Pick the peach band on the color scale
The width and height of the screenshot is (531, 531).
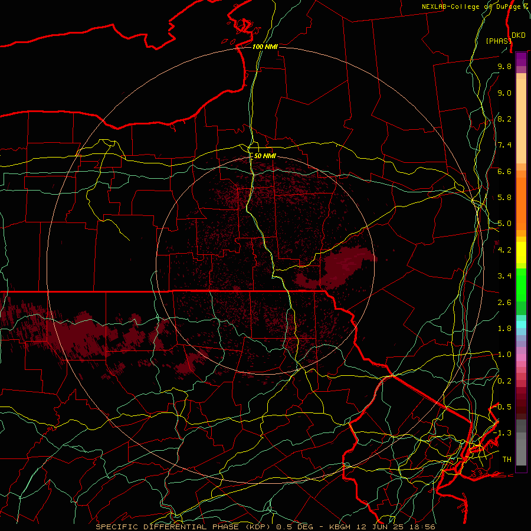click(521, 119)
